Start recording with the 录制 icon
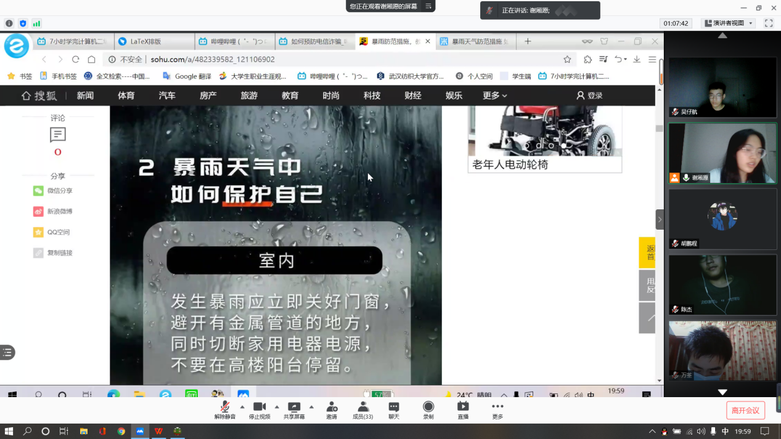The width and height of the screenshot is (781, 439). click(428, 407)
